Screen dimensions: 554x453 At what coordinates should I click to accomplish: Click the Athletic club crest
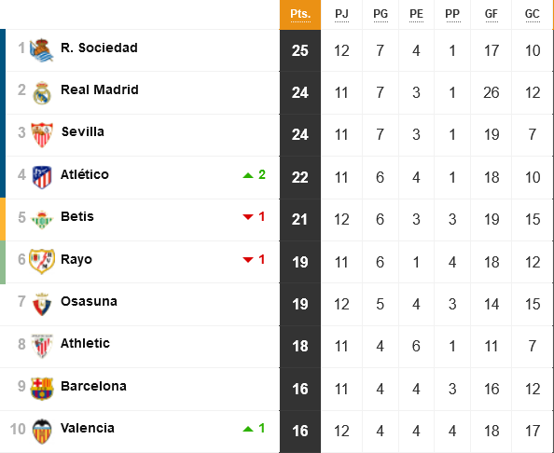pos(42,346)
